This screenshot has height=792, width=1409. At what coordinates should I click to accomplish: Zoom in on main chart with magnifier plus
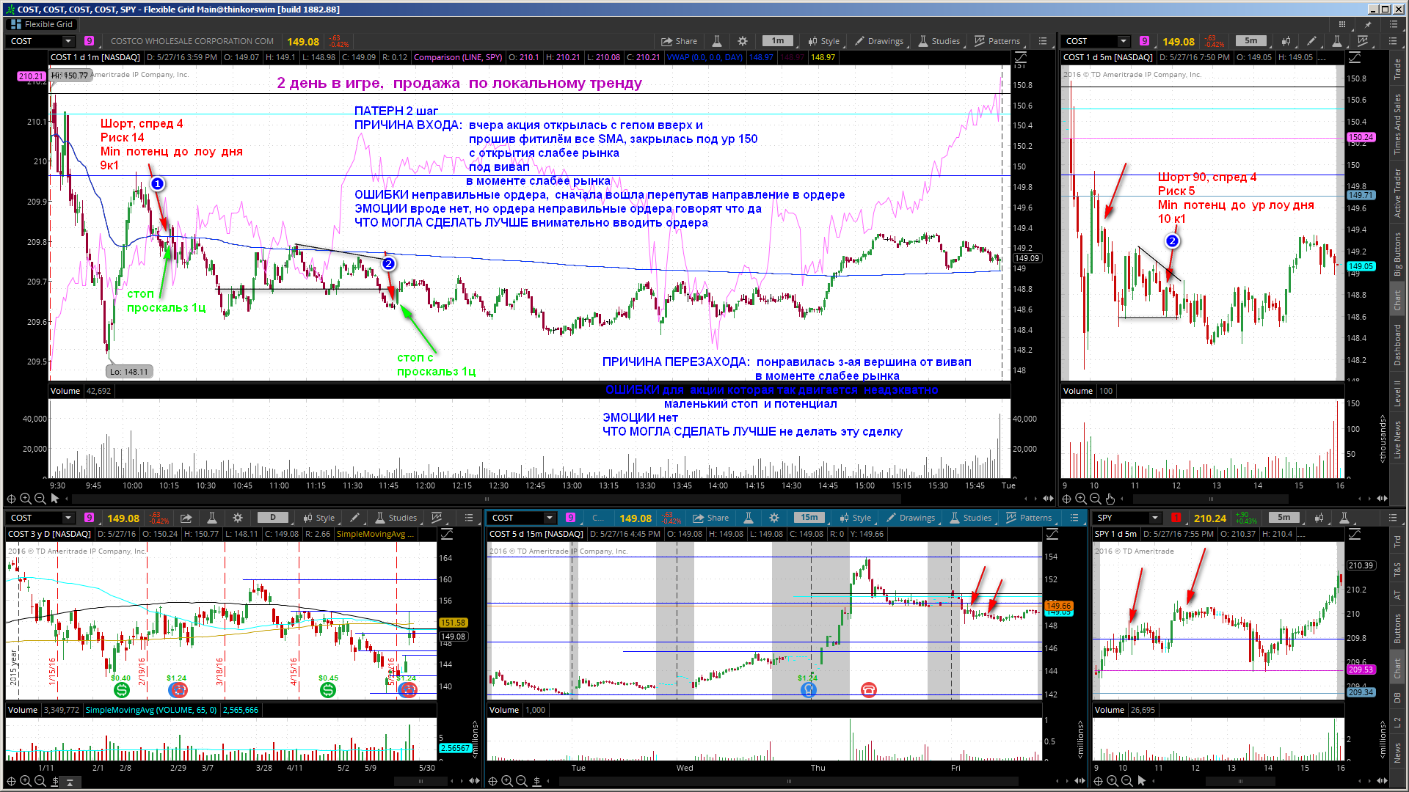pyautogui.click(x=26, y=499)
